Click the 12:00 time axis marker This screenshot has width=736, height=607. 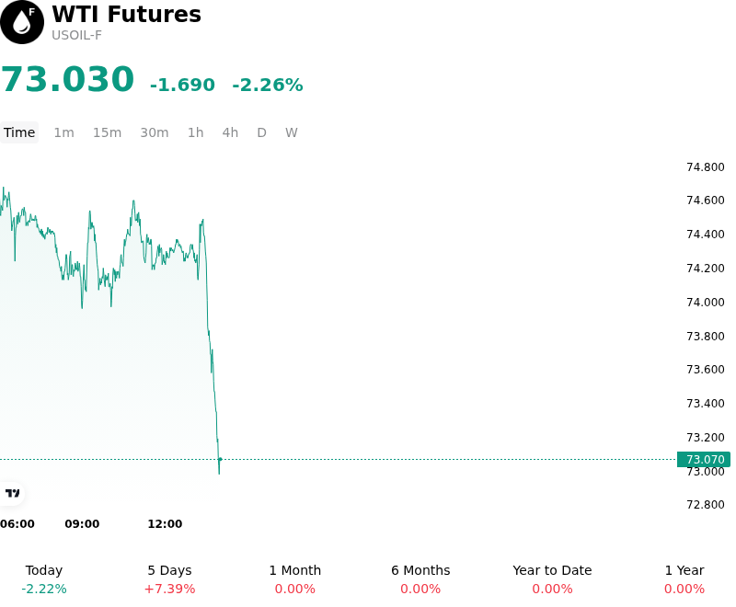pos(165,523)
